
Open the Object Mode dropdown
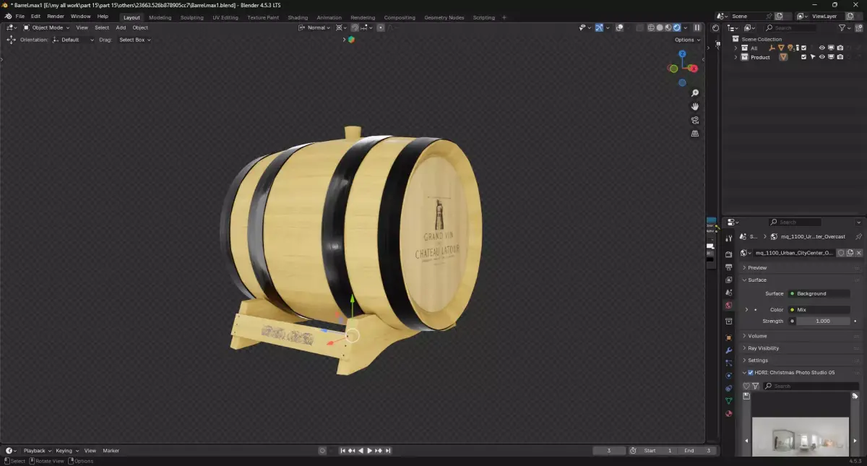(x=47, y=27)
